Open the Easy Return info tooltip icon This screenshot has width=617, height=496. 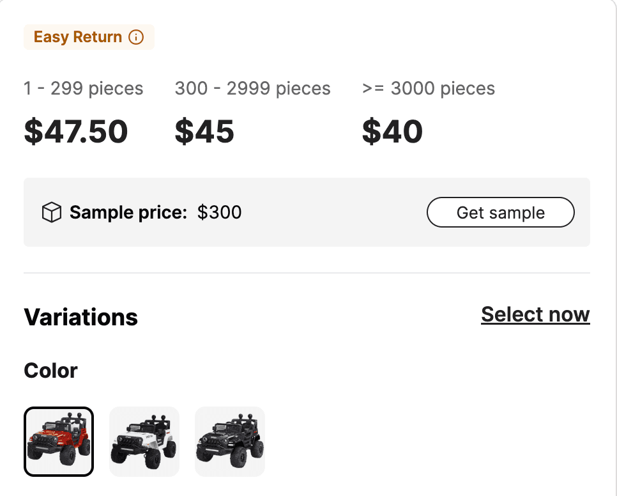(x=136, y=37)
